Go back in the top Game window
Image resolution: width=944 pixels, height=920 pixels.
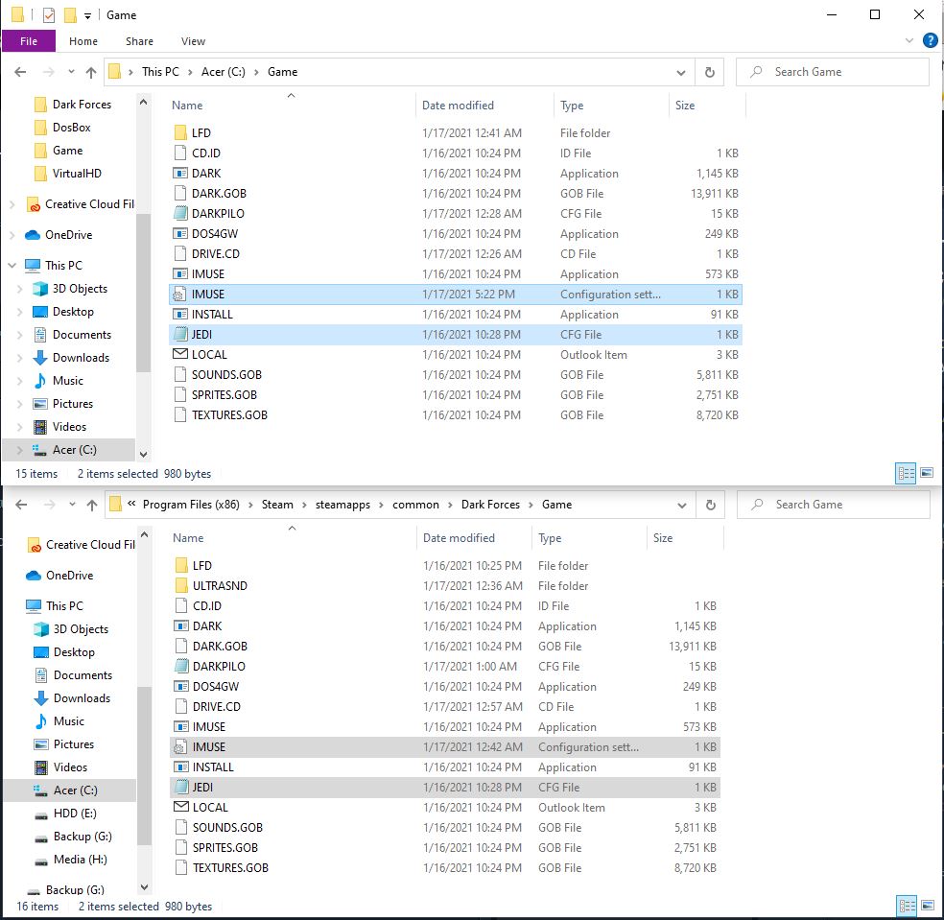(20, 72)
